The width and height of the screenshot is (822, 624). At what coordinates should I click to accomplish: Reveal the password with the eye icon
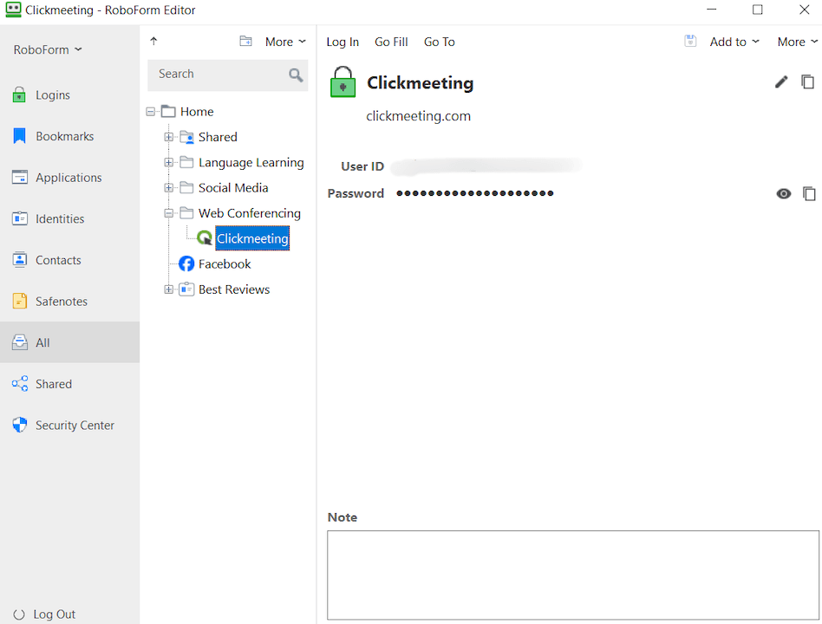pos(783,193)
